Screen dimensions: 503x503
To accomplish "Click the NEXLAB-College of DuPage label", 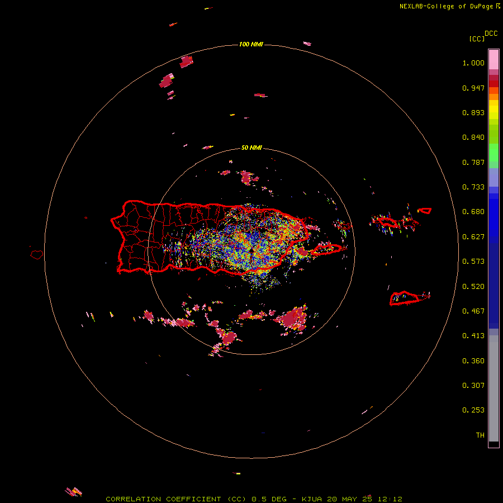I will 446,6.
